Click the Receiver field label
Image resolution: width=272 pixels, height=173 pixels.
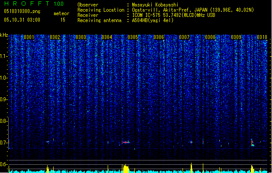pyautogui.click(x=88, y=15)
